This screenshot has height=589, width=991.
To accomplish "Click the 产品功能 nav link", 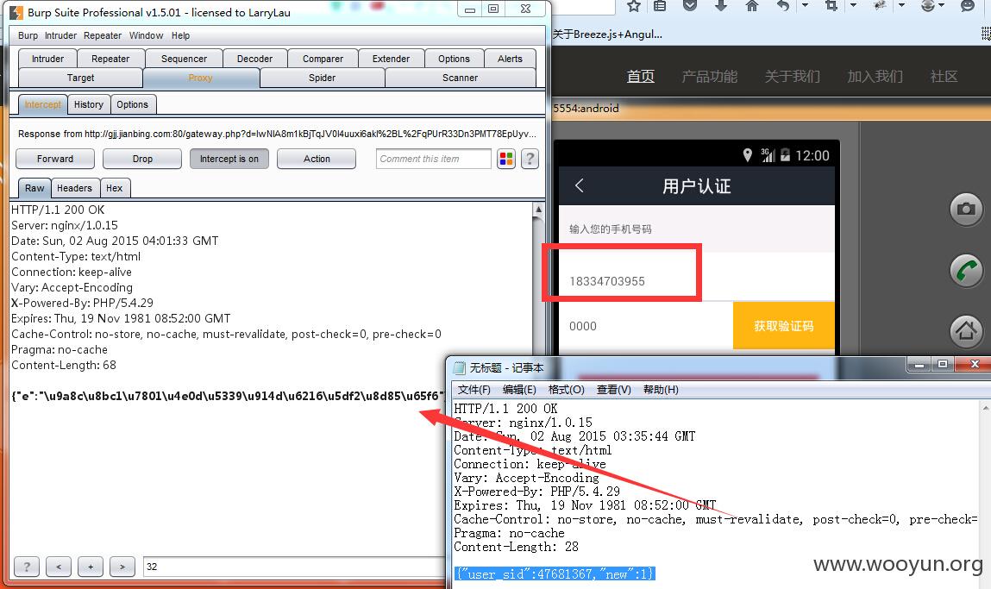I will (709, 77).
